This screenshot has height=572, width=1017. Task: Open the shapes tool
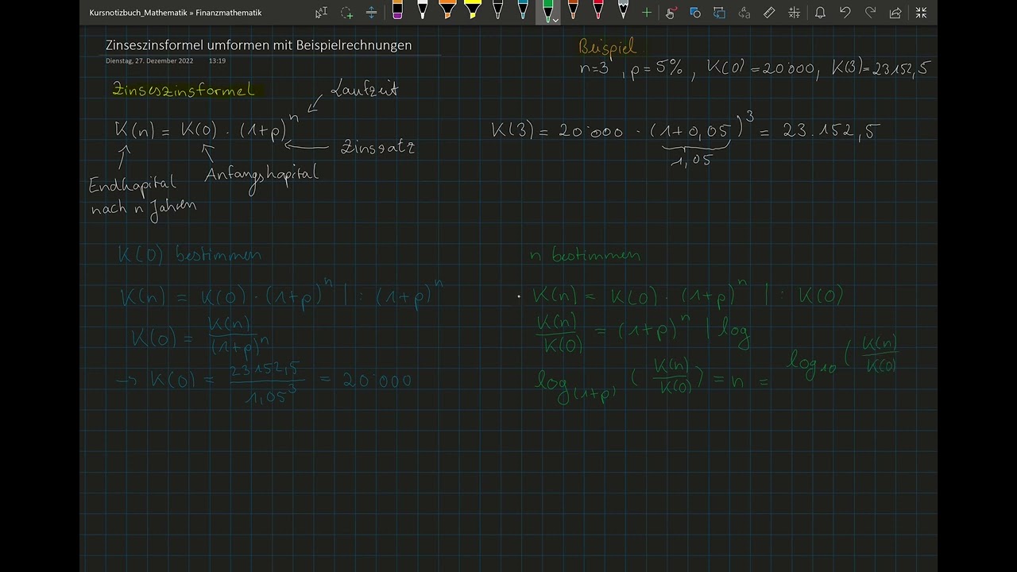[x=695, y=13]
